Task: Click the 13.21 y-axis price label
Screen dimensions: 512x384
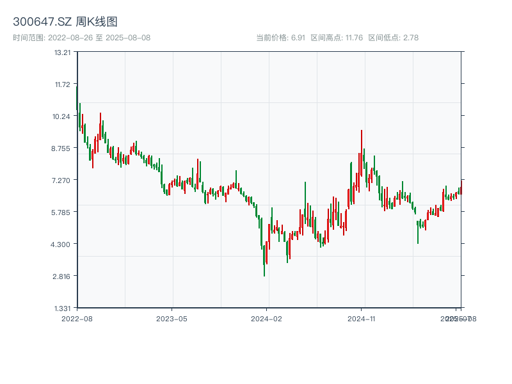Action: (x=62, y=52)
